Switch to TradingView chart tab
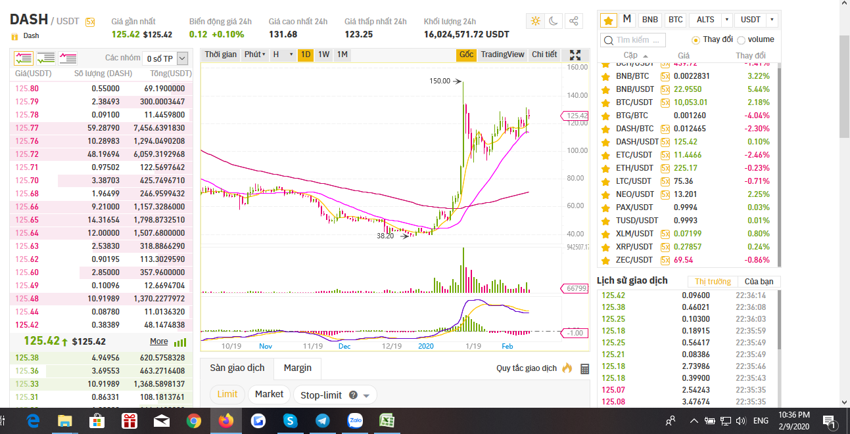Image resolution: width=850 pixels, height=434 pixels. pyautogui.click(x=502, y=54)
